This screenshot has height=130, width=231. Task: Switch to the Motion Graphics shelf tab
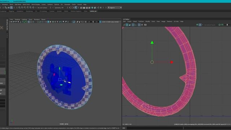[76, 11]
